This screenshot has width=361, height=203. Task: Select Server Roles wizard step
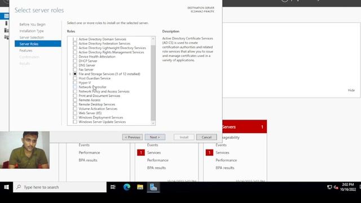click(x=38, y=44)
